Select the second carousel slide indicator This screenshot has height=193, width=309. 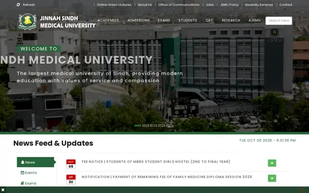146,125
